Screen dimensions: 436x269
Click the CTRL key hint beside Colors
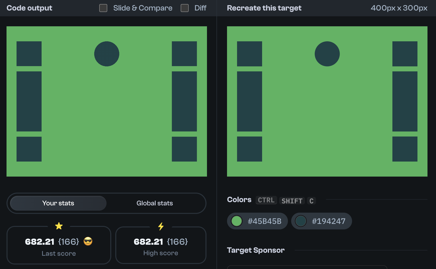point(266,200)
